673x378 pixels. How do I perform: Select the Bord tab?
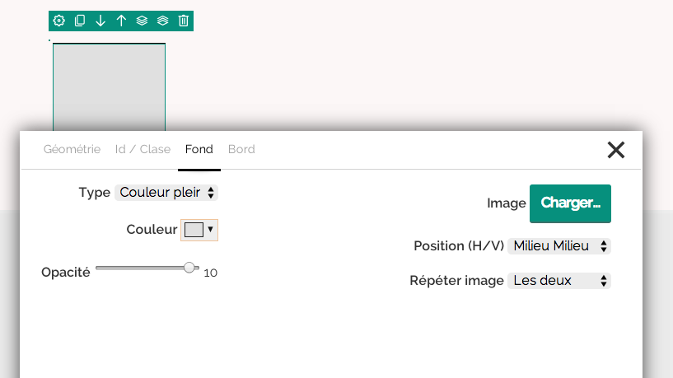tap(241, 149)
